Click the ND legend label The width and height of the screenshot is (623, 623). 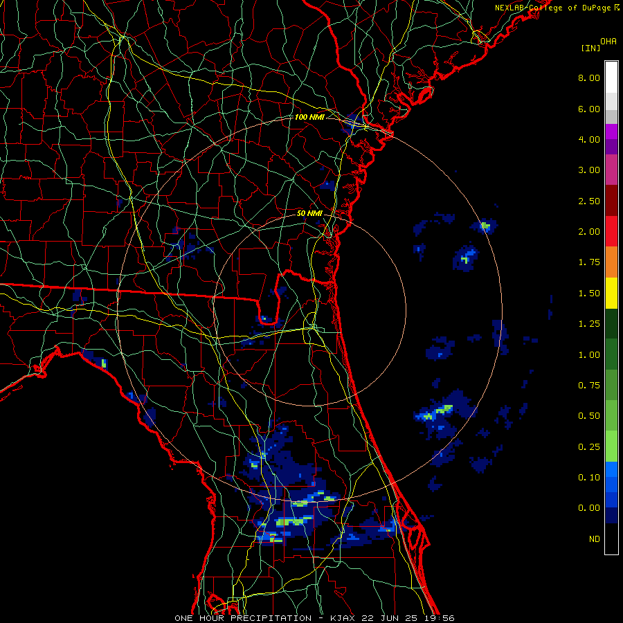595,539
